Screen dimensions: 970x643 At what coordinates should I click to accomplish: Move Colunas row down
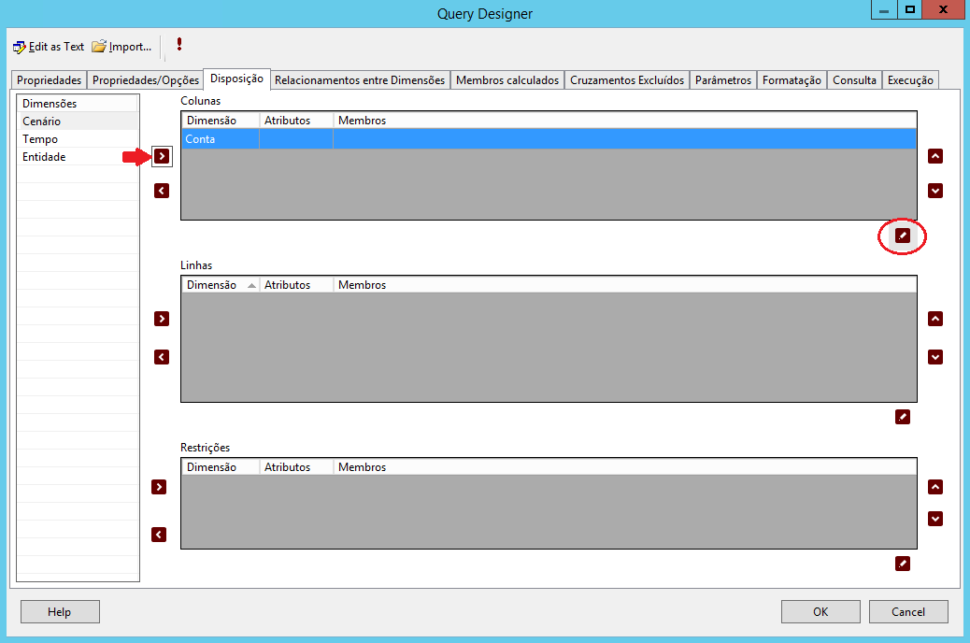[x=935, y=191]
